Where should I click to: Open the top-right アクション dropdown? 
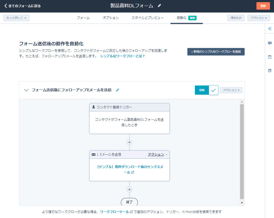pyautogui.click(x=259, y=18)
